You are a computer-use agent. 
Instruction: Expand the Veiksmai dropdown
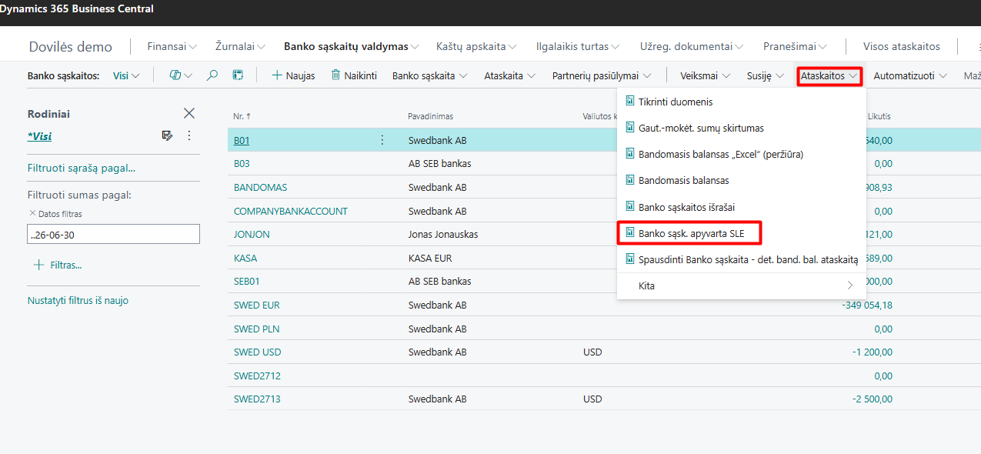click(705, 75)
